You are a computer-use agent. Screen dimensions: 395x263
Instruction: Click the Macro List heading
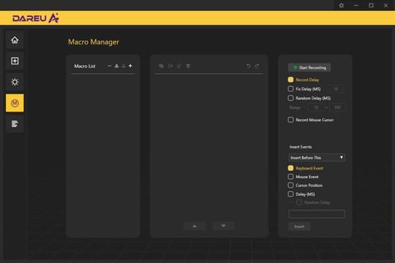point(85,66)
